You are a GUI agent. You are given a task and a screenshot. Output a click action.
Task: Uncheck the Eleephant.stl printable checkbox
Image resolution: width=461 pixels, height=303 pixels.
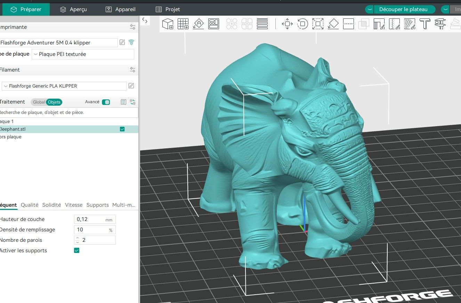click(122, 129)
